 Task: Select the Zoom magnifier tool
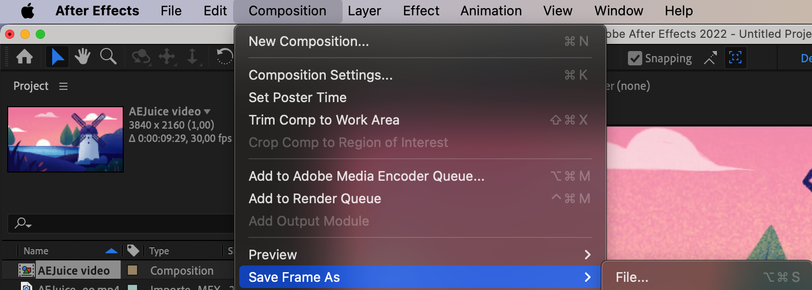click(108, 57)
